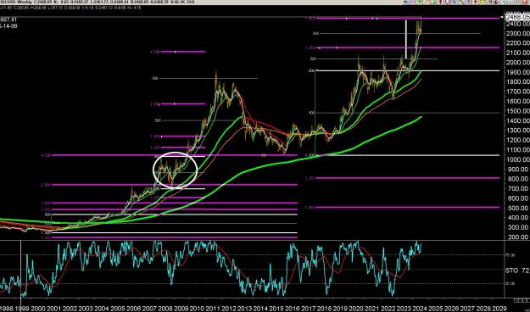530x312 pixels.
Task: Click the STO indicator value label
Action: tap(517, 270)
